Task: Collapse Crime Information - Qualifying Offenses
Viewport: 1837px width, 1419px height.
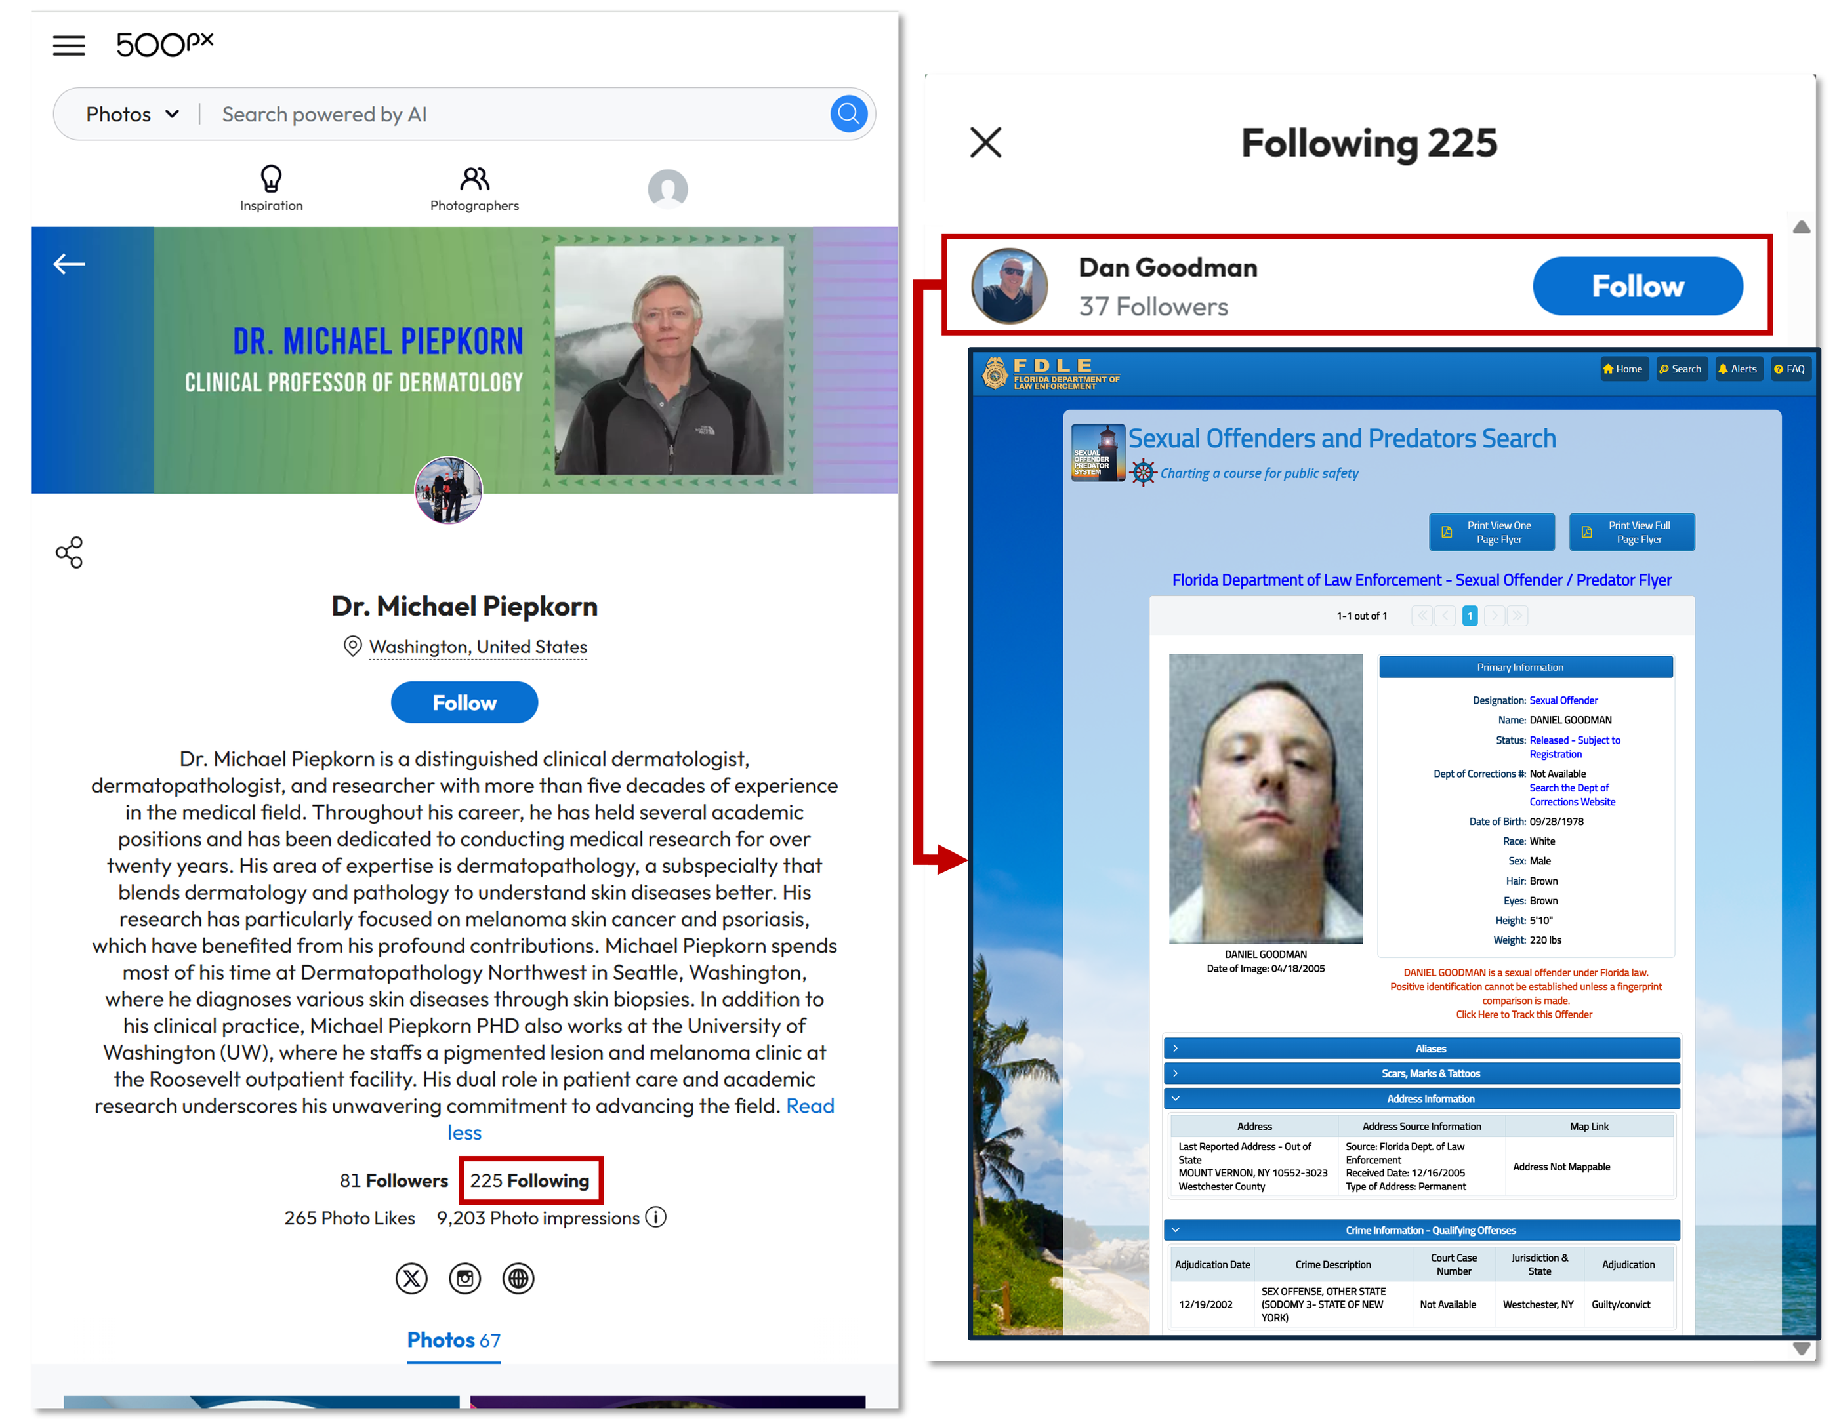Action: click(x=1422, y=1230)
